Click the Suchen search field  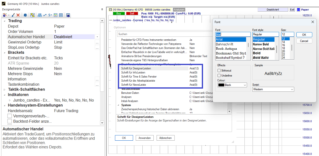click(x=174, y=34)
